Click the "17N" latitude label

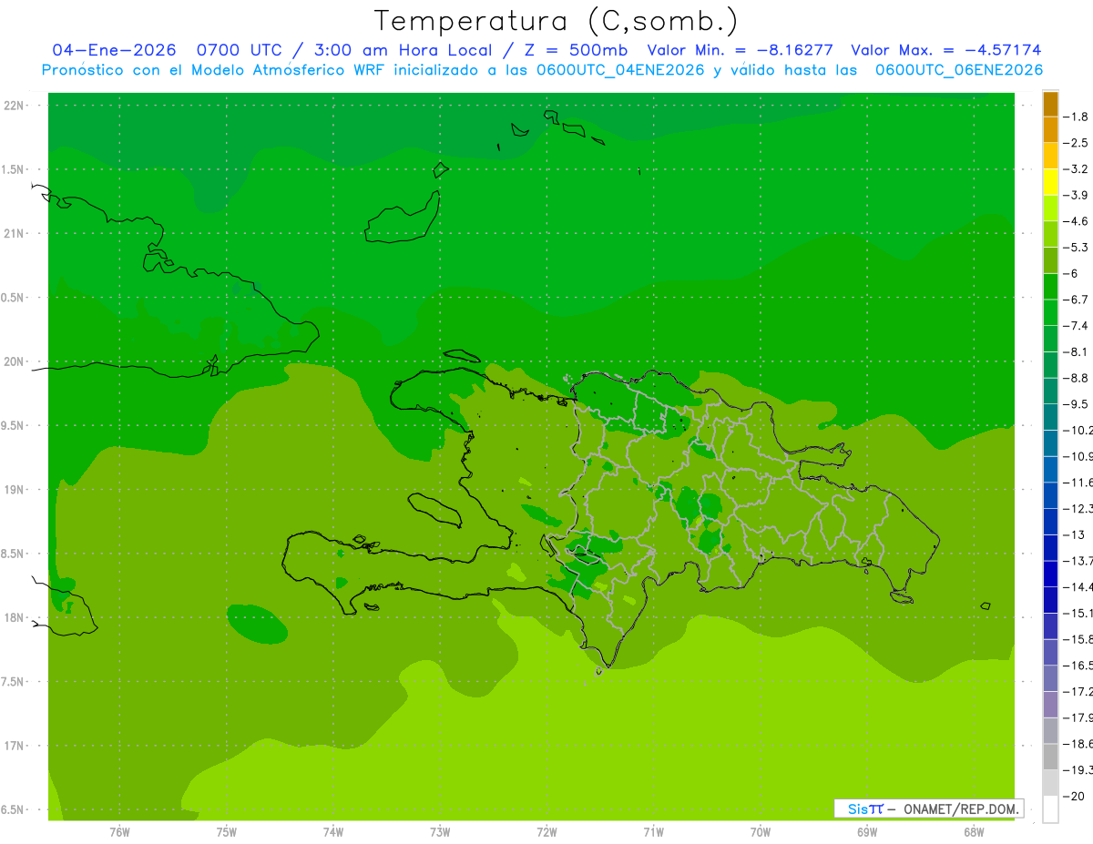point(15,746)
